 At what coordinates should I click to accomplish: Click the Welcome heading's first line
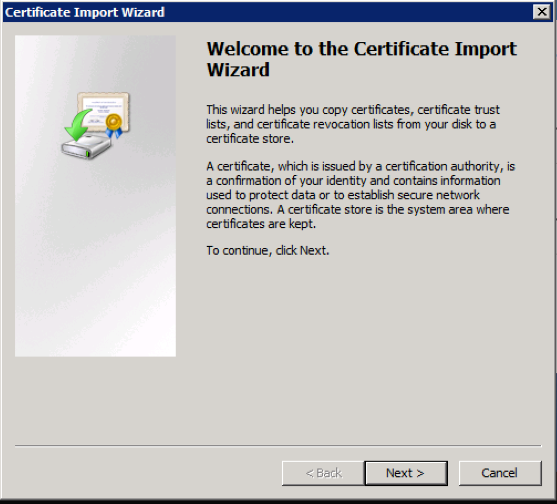point(361,49)
